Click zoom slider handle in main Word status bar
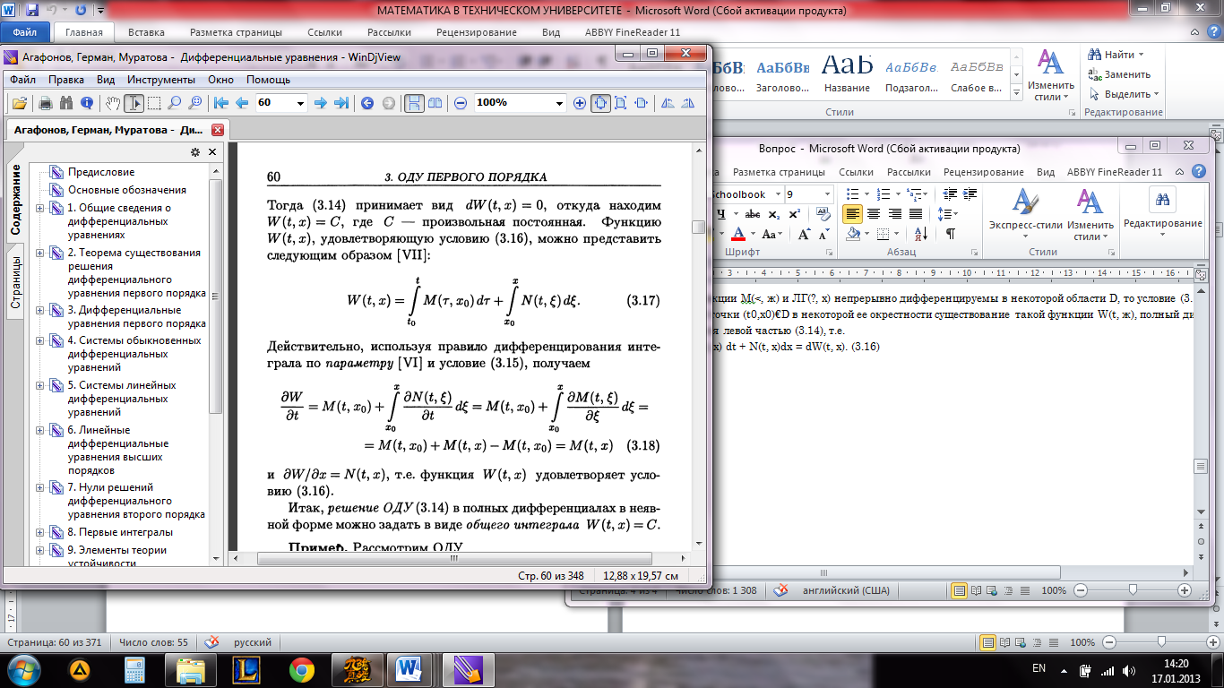This screenshot has height=688, width=1224. pyautogui.click(x=1161, y=642)
